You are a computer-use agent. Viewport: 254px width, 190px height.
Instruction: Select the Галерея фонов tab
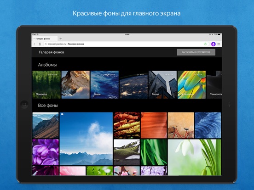click(45, 39)
